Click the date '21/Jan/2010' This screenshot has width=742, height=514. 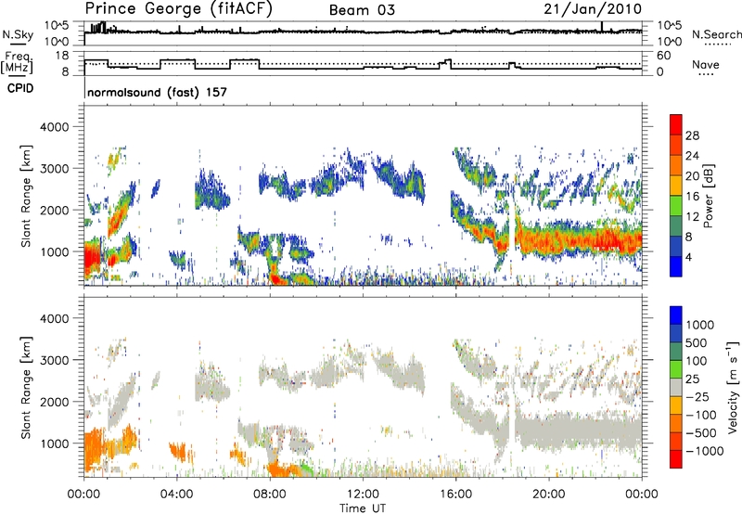pyautogui.click(x=593, y=9)
